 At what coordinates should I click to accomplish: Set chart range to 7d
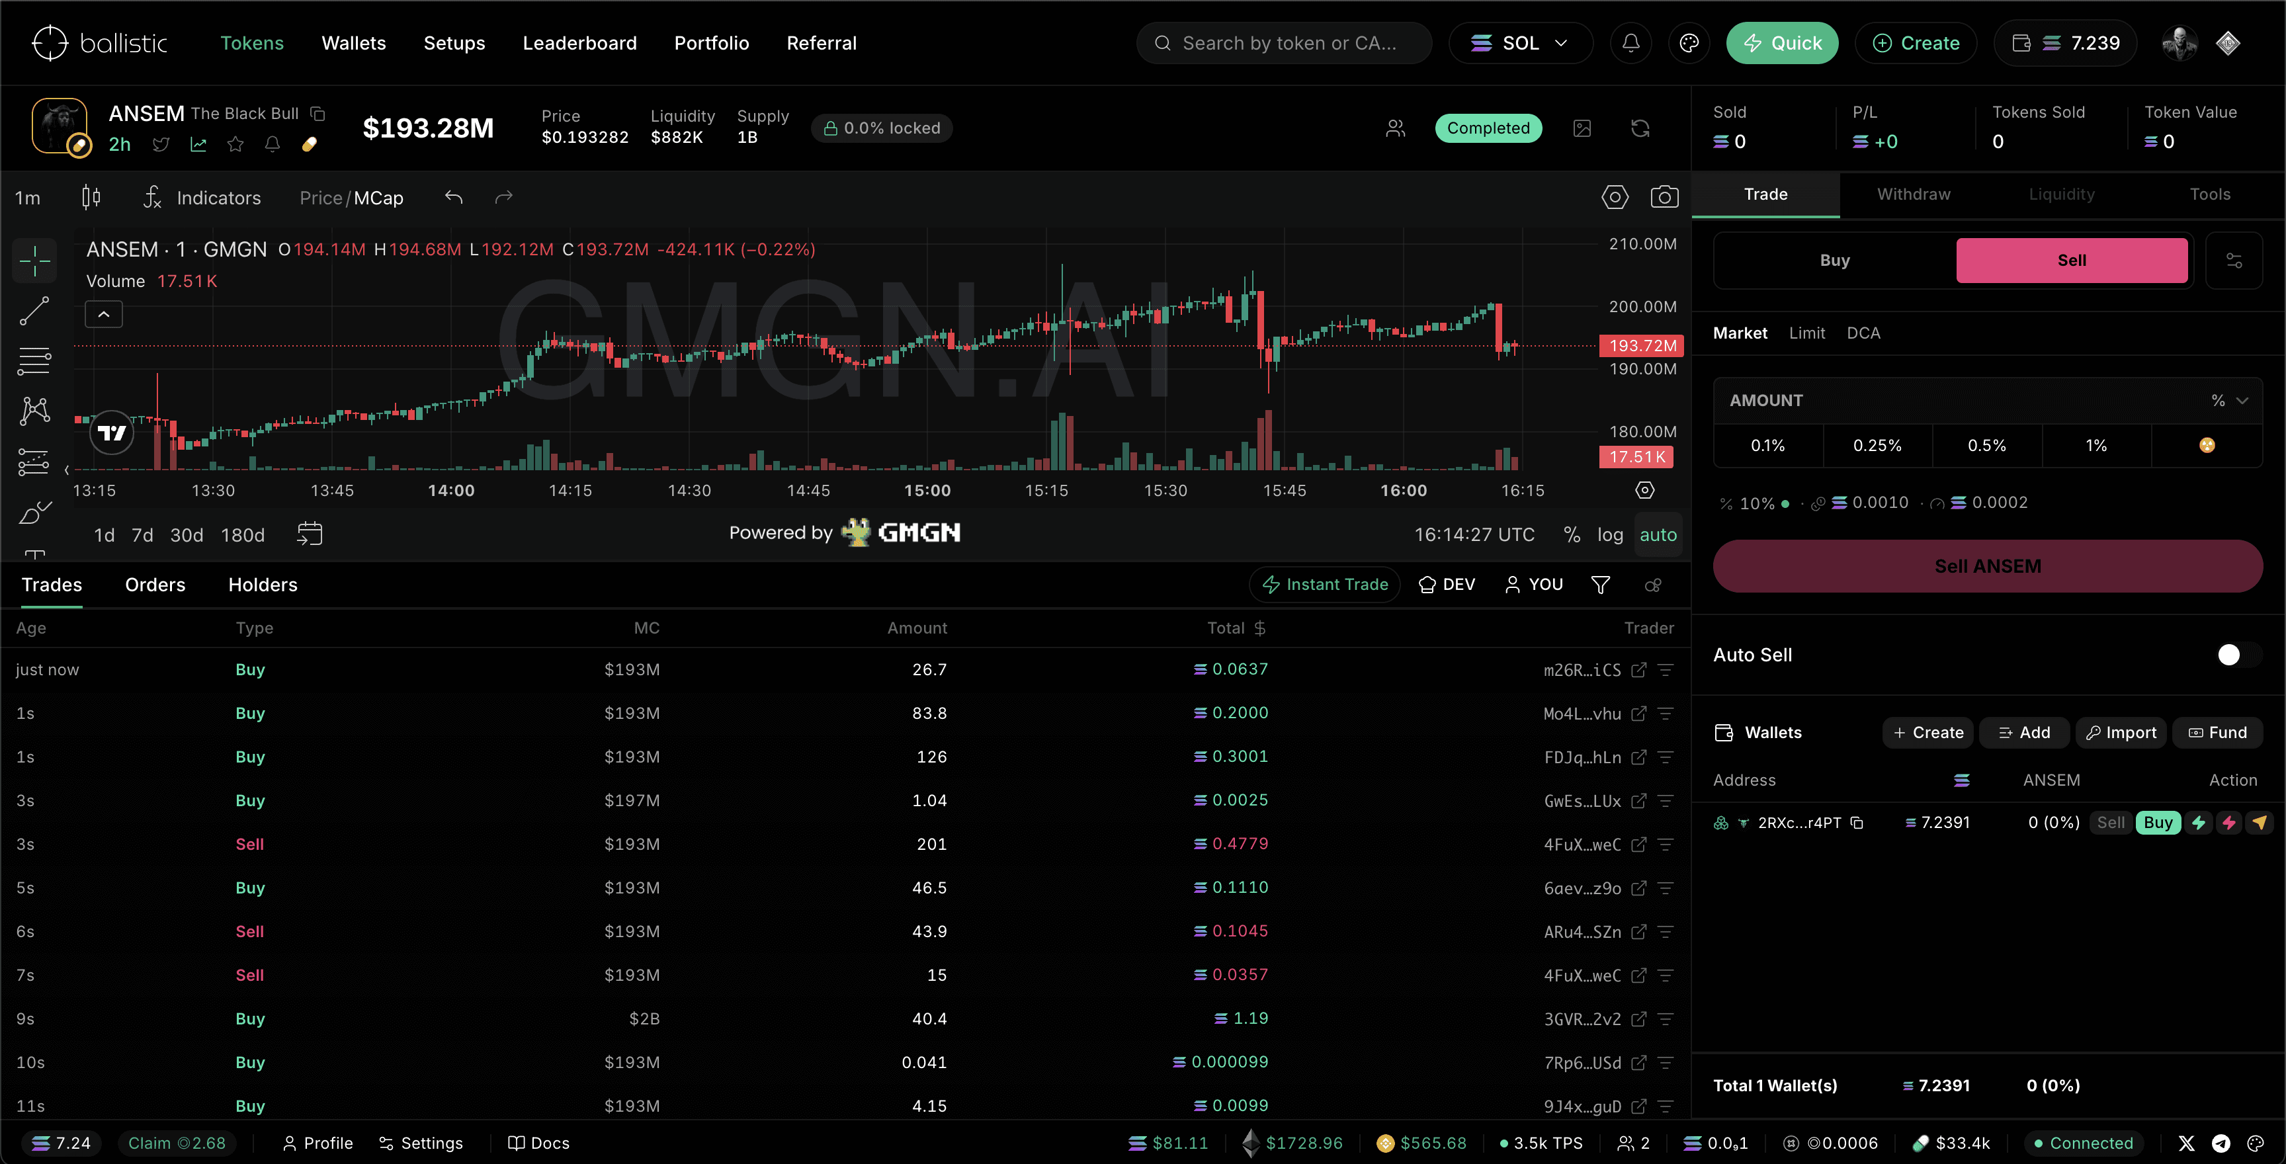click(x=142, y=535)
